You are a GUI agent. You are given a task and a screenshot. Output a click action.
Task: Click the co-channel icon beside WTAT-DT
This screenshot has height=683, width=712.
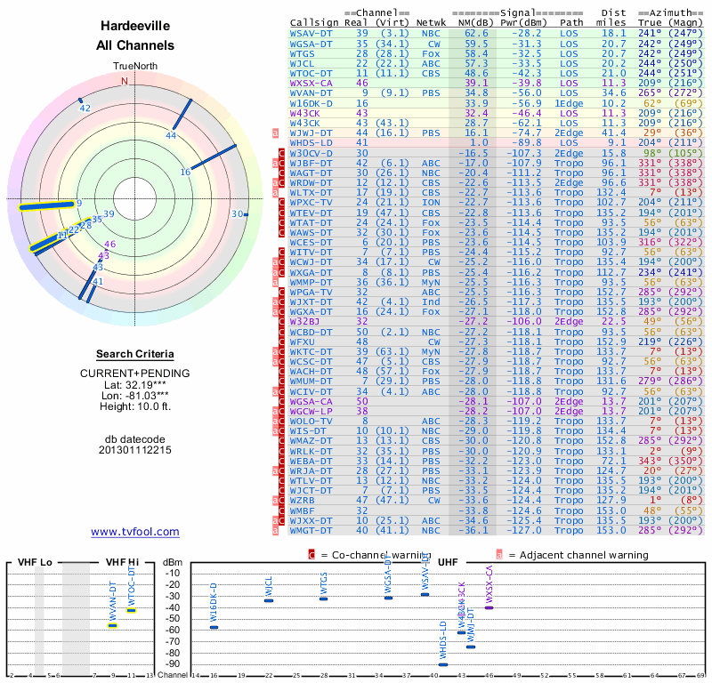coord(281,223)
